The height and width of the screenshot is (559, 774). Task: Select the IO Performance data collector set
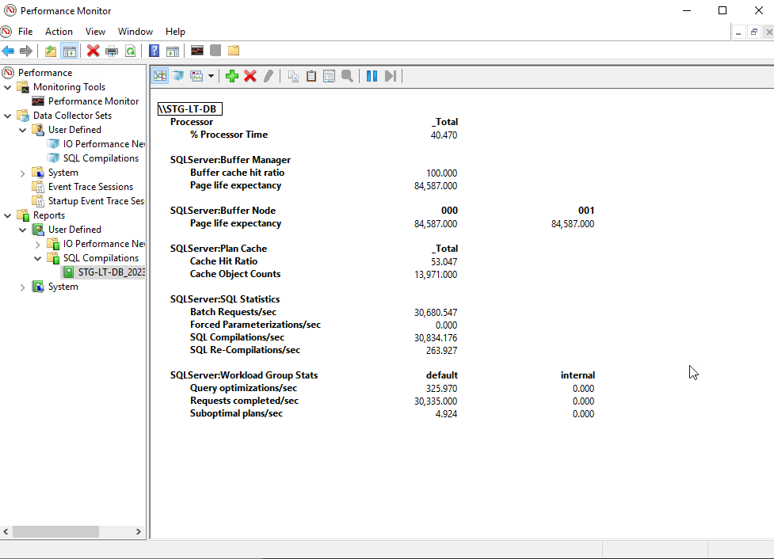click(104, 144)
